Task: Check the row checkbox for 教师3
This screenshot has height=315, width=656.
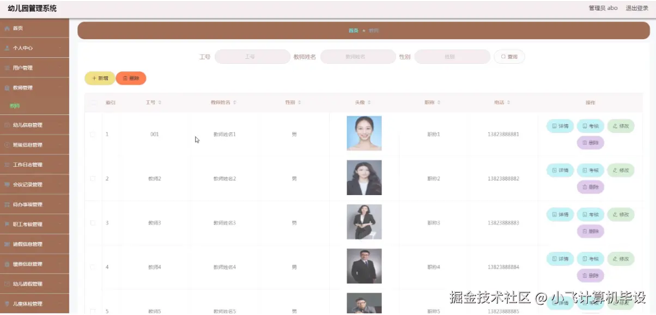Action: 93,222
